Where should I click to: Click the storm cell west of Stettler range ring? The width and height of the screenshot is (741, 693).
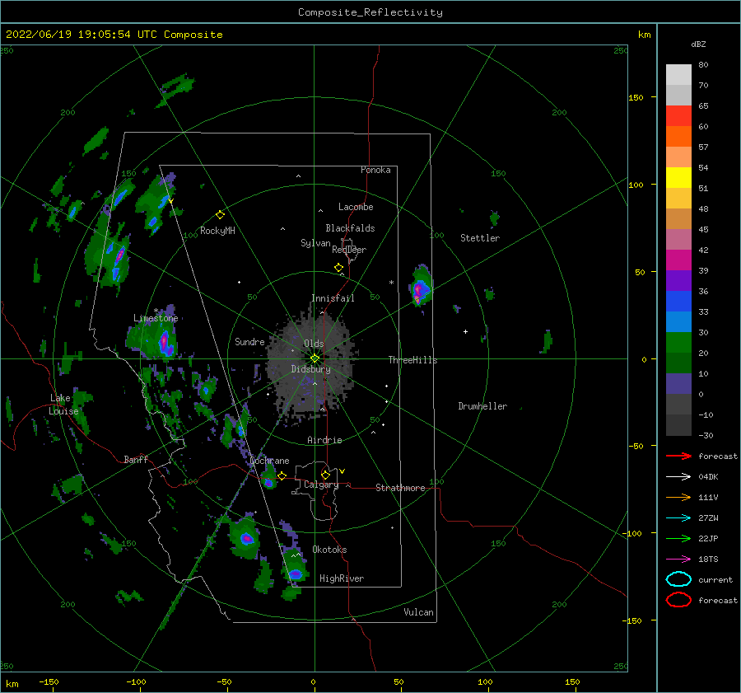tap(420, 287)
